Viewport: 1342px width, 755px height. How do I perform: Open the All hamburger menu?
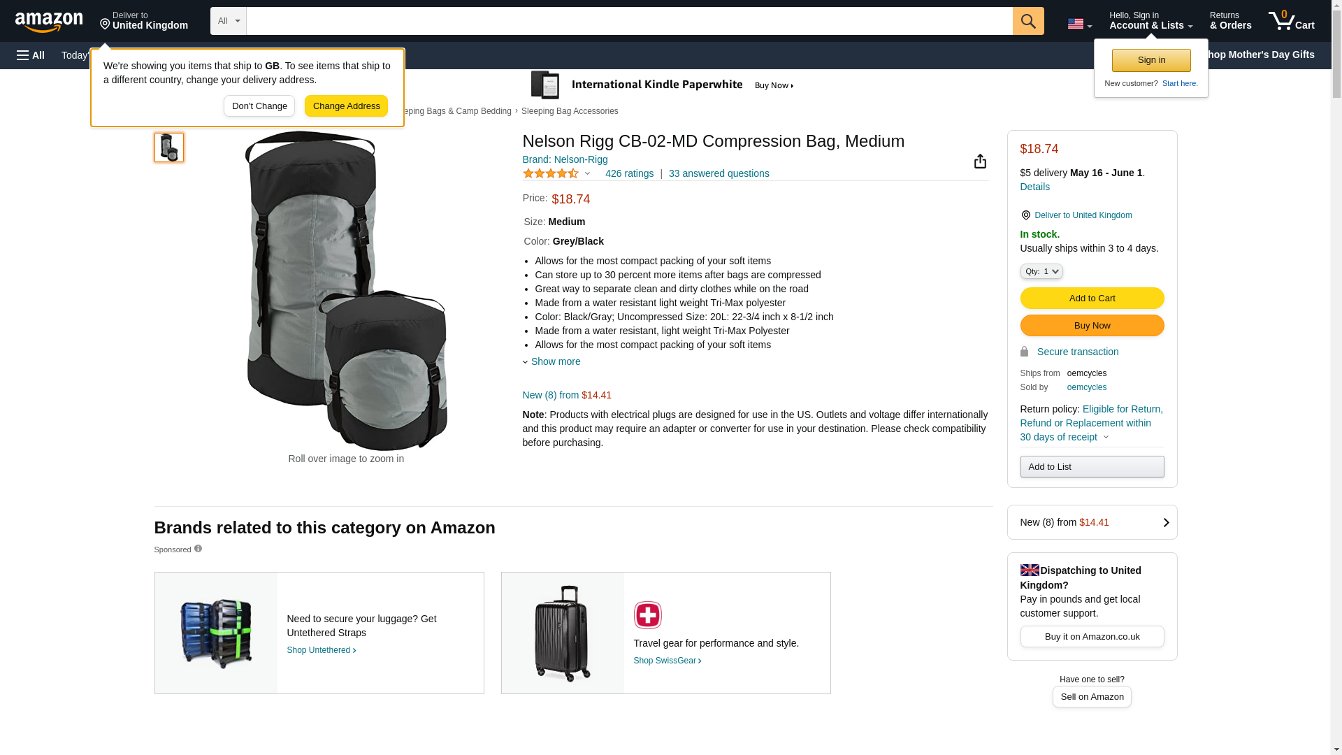pos(31,55)
